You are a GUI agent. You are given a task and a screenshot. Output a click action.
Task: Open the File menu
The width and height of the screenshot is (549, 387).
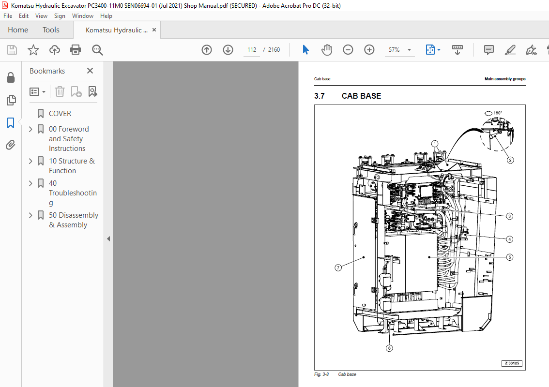click(x=8, y=16)
